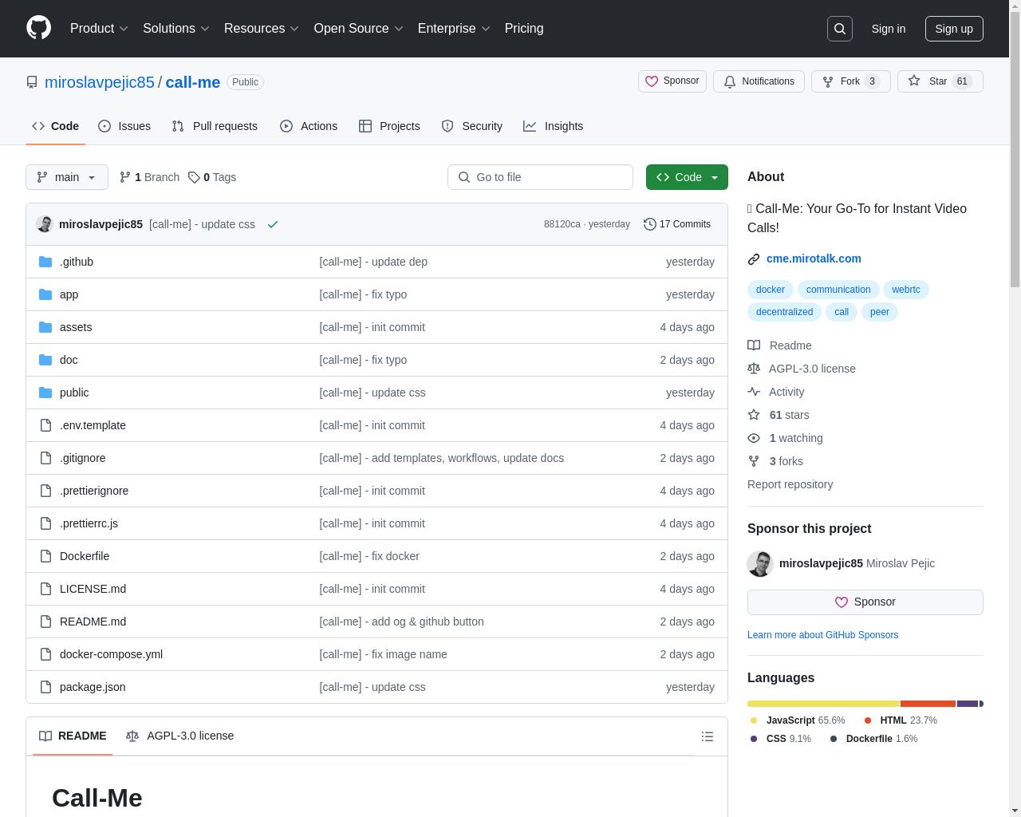The width and height of the screenshot is (1021, 817).
Task: Click the package.json file icon
Action: [x=45, y=687]
